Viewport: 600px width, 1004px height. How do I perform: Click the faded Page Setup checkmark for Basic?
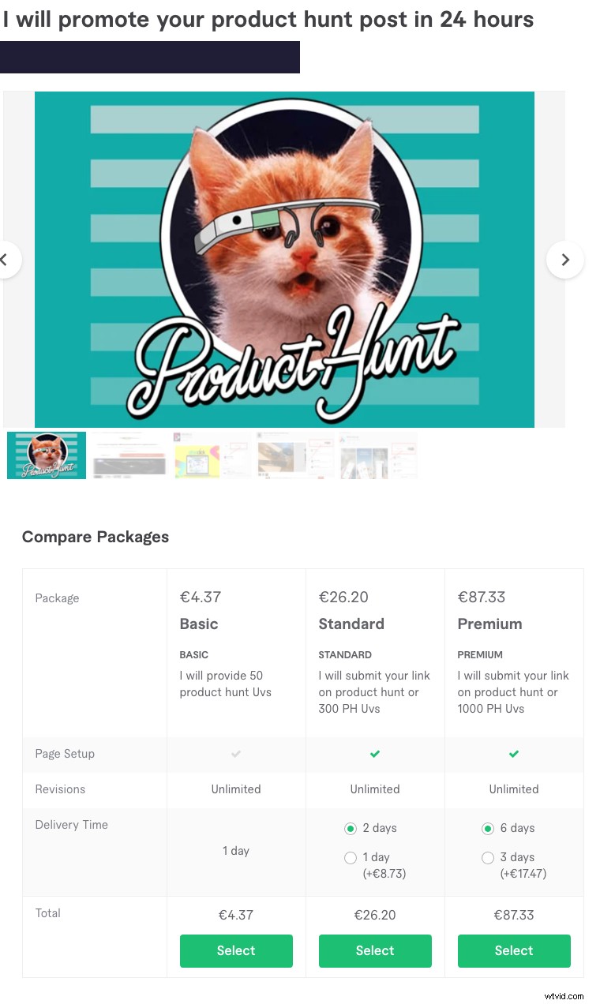click(236, 754)
